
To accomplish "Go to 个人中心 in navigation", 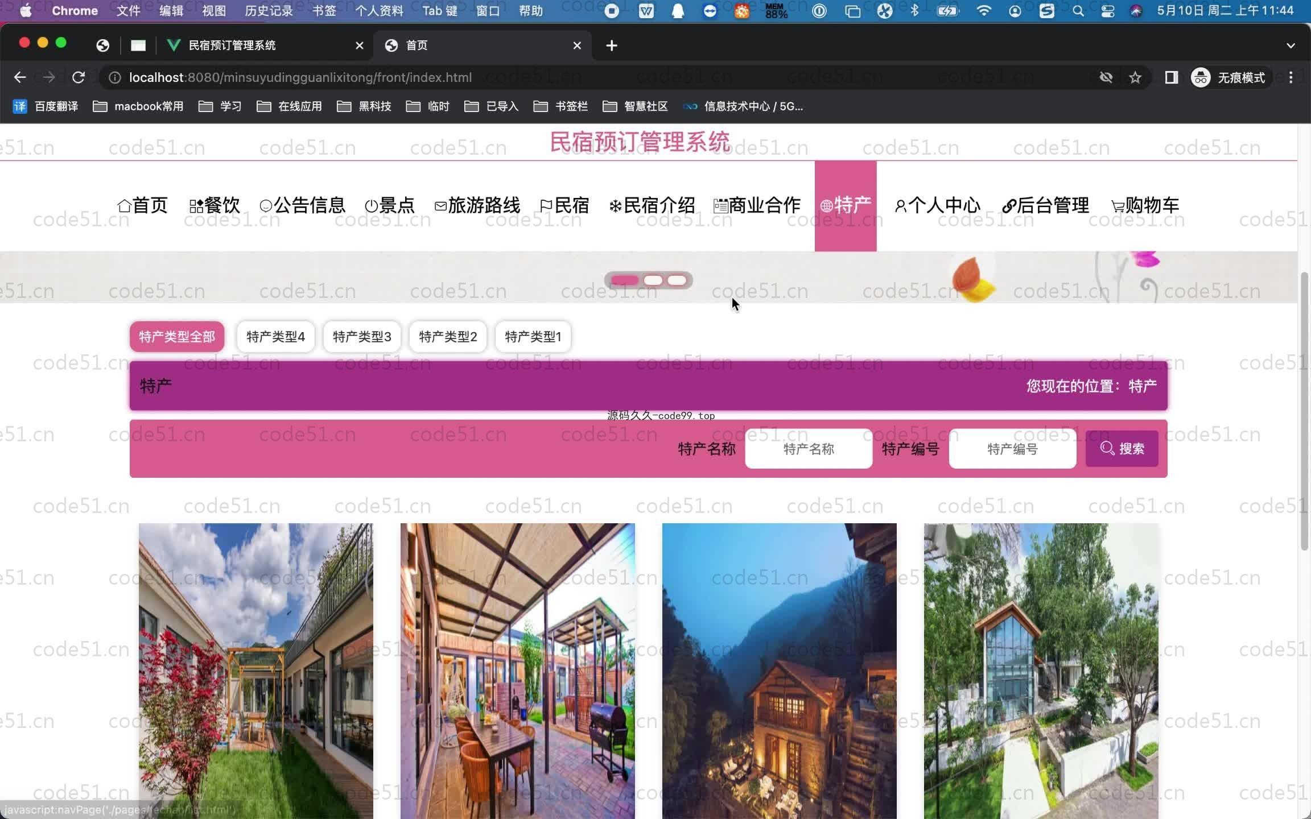I will 938,205.
